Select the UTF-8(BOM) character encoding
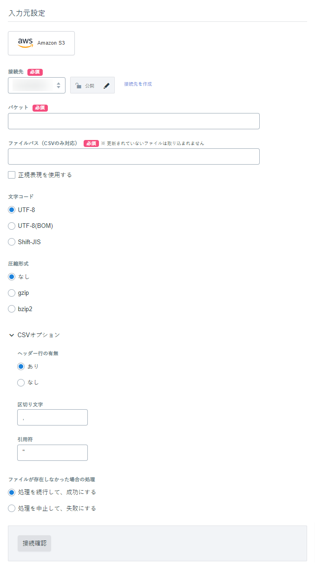 12,226
